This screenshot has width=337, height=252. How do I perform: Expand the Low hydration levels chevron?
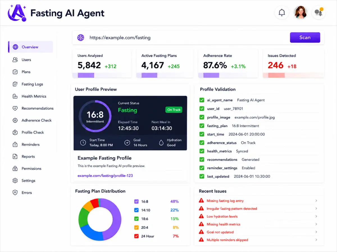316,216
